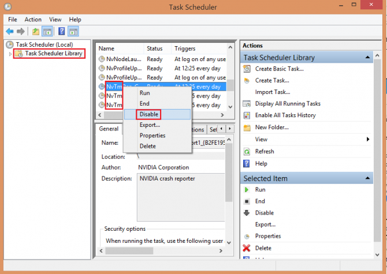
Task: Open the Help menu
Action: pyautogui.click(x=75, y=20)
